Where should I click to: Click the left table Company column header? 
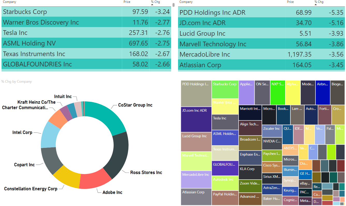pos(9,2)
